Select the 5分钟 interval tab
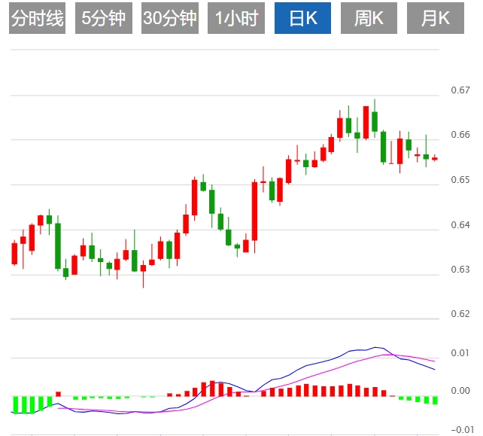This screenshot has height=436, width=483. [104, 18]
